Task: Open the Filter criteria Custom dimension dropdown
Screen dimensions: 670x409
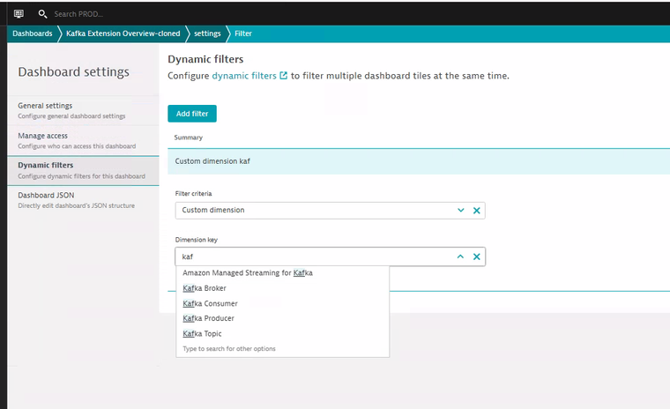Action: [x=330, y=211]
